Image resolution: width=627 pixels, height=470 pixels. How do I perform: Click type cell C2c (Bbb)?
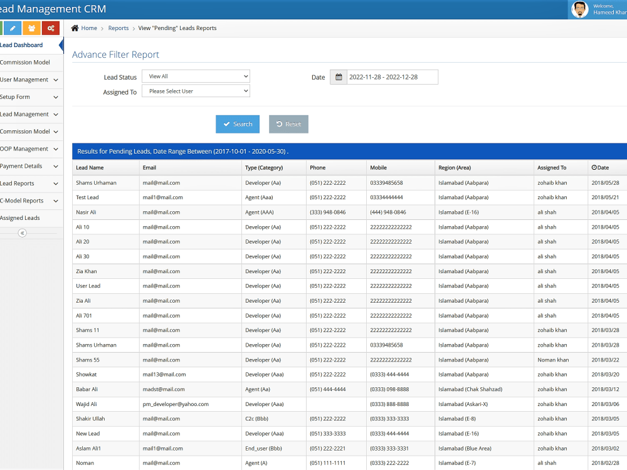tap(256, 419)
